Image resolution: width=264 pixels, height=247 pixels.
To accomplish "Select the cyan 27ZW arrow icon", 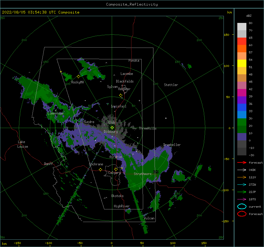I will coord(242,185).
